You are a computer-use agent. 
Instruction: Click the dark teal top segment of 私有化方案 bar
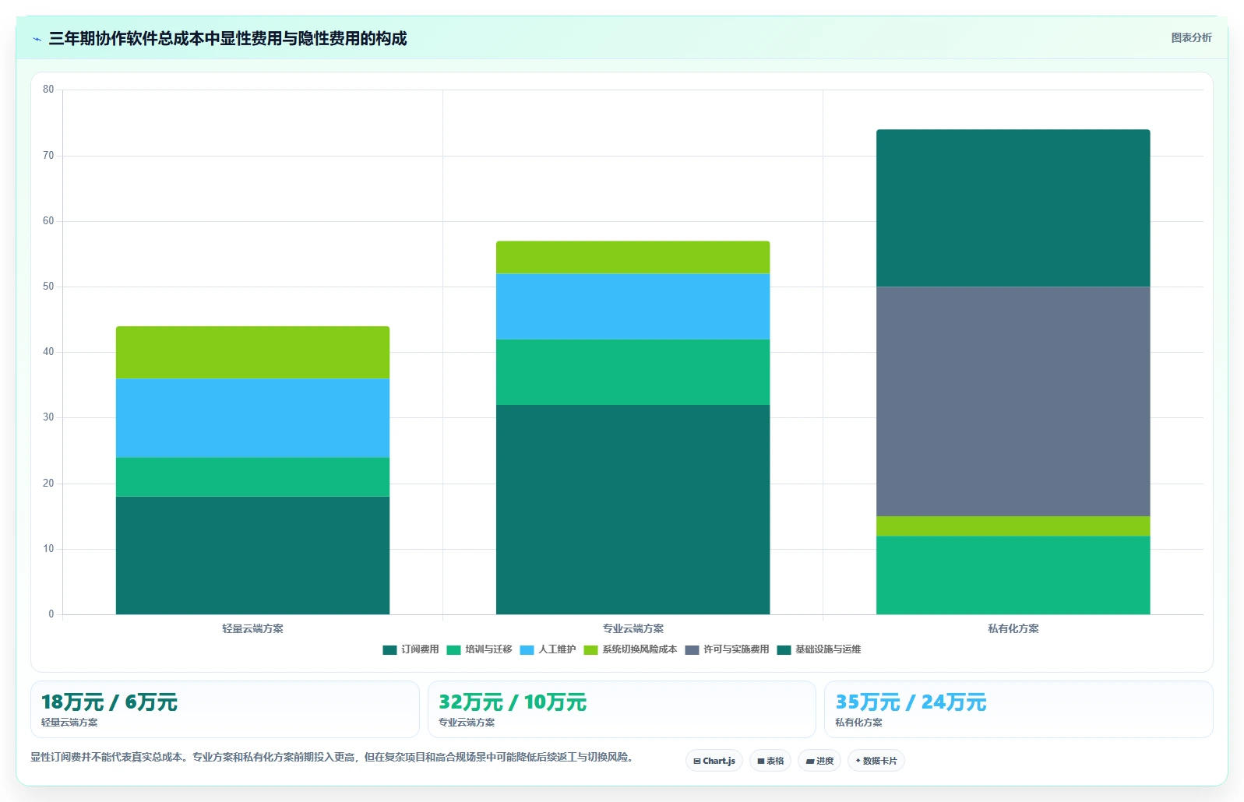pos(1013,208)
